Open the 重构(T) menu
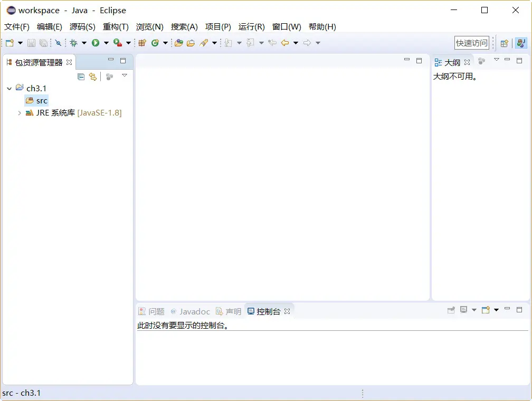The image size is (532, 401). tap(116, 27)
